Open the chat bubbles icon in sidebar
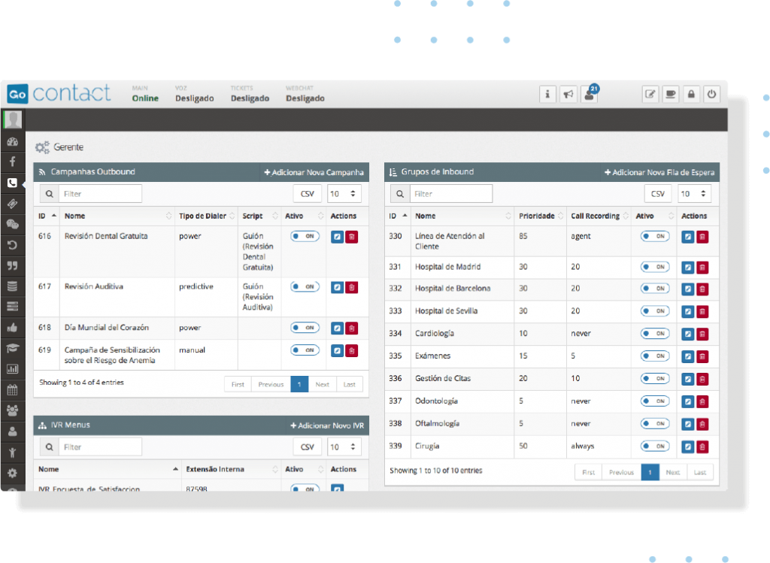The width and height of the screenshot is (770, 563). 12,224
